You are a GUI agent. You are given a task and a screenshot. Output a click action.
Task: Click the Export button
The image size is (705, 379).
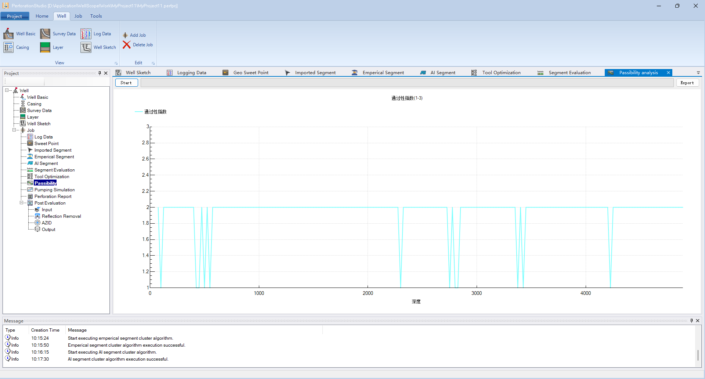[x=687, y=83]
